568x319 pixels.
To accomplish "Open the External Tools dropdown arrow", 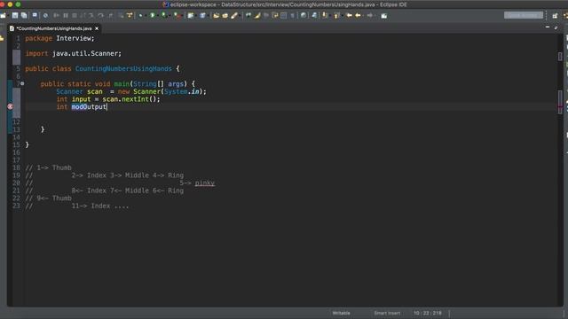I will (x=182, y=16).
